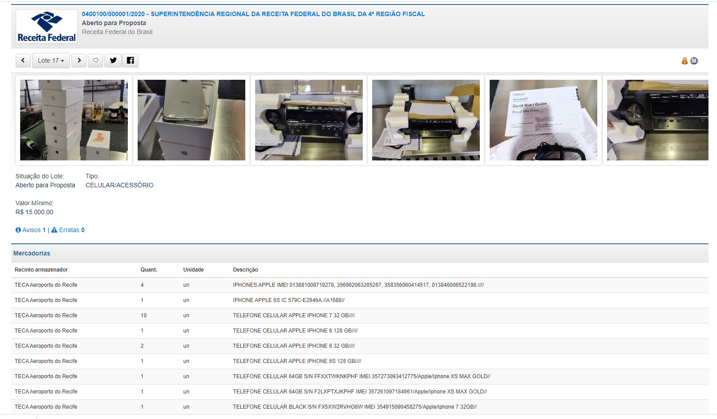This screenshot has height=419, width=717.
Task: Click the Avisos info circle icon
Action: click(18, 230)
